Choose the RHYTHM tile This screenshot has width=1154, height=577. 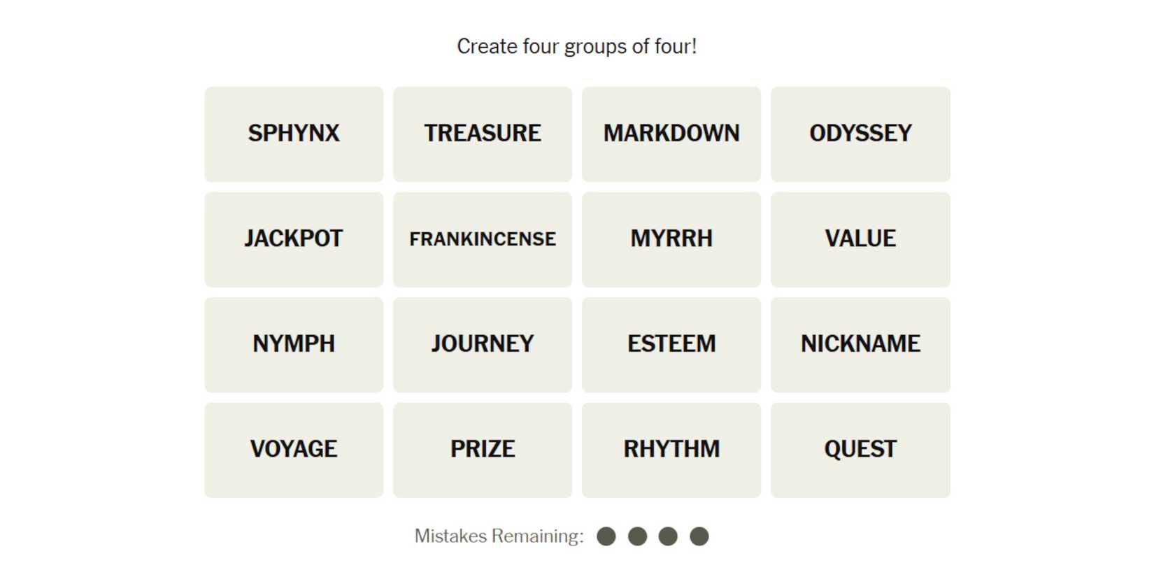(671, 450)
